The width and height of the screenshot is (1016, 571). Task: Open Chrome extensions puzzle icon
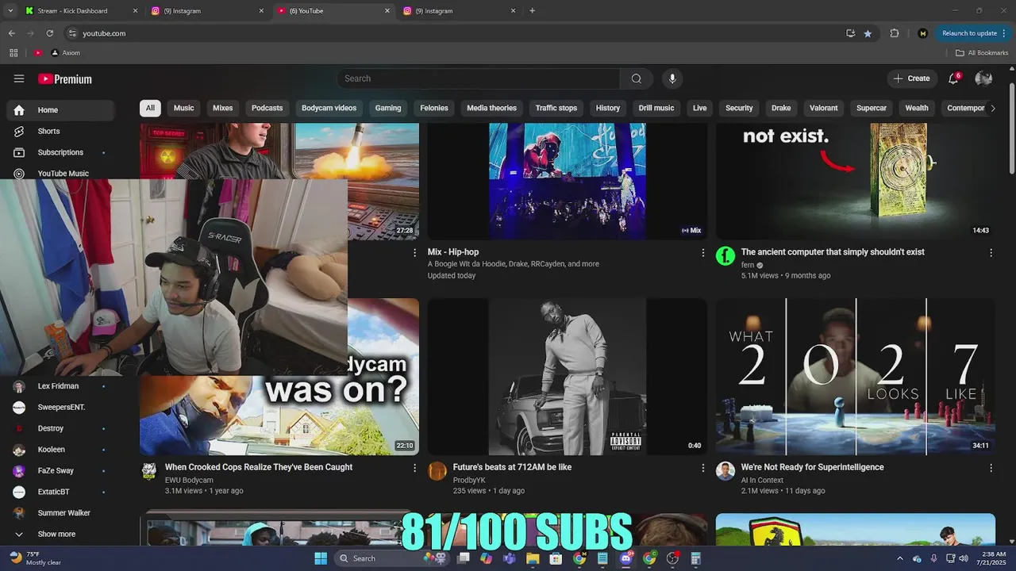(895, 33)
